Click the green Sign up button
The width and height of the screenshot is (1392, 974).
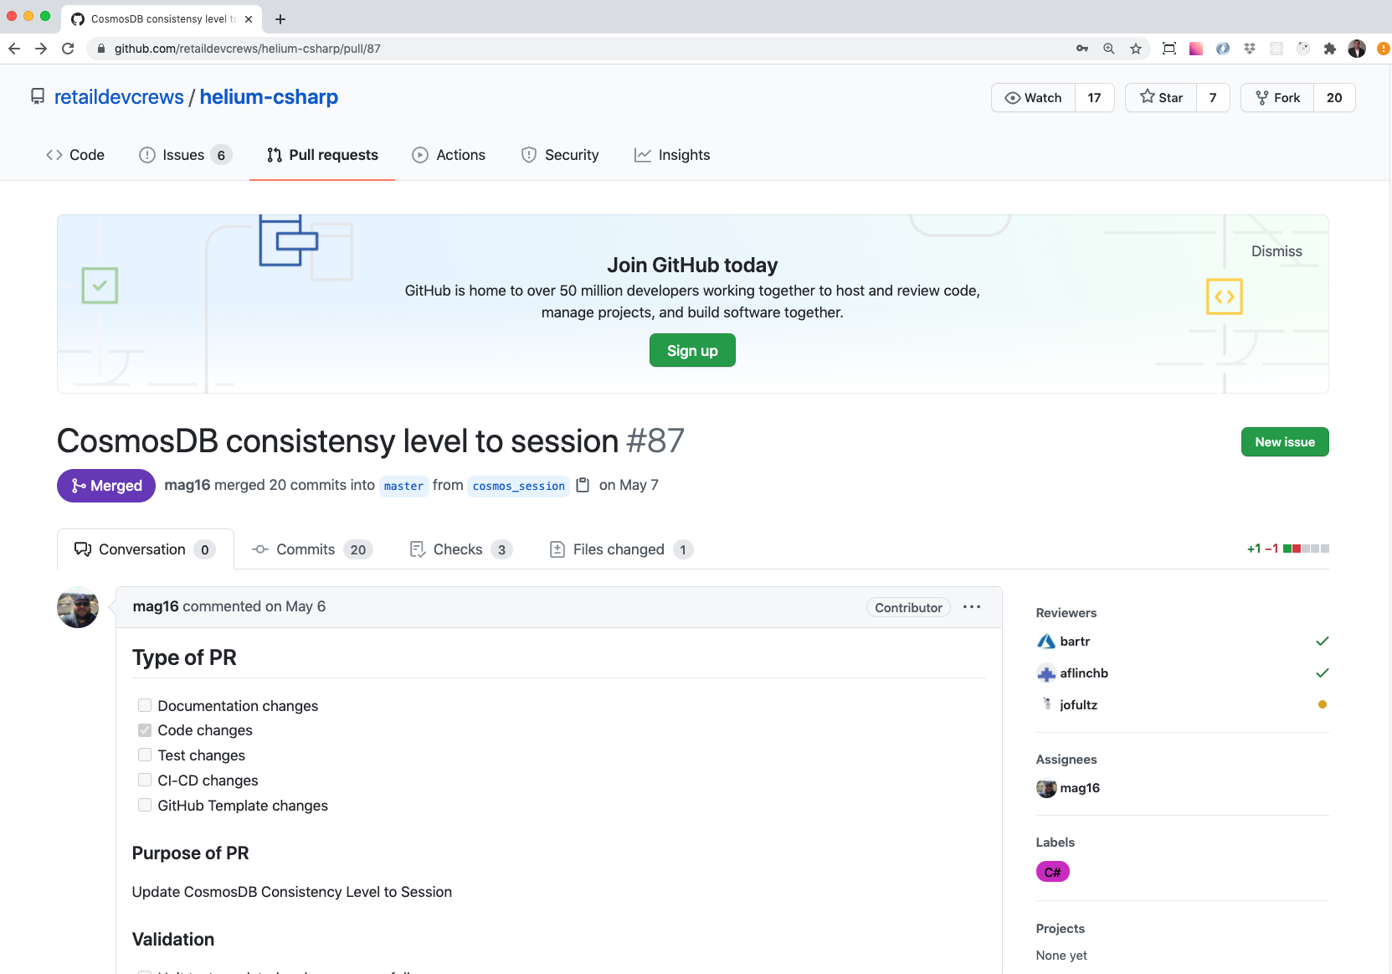[x=692, y=351]
